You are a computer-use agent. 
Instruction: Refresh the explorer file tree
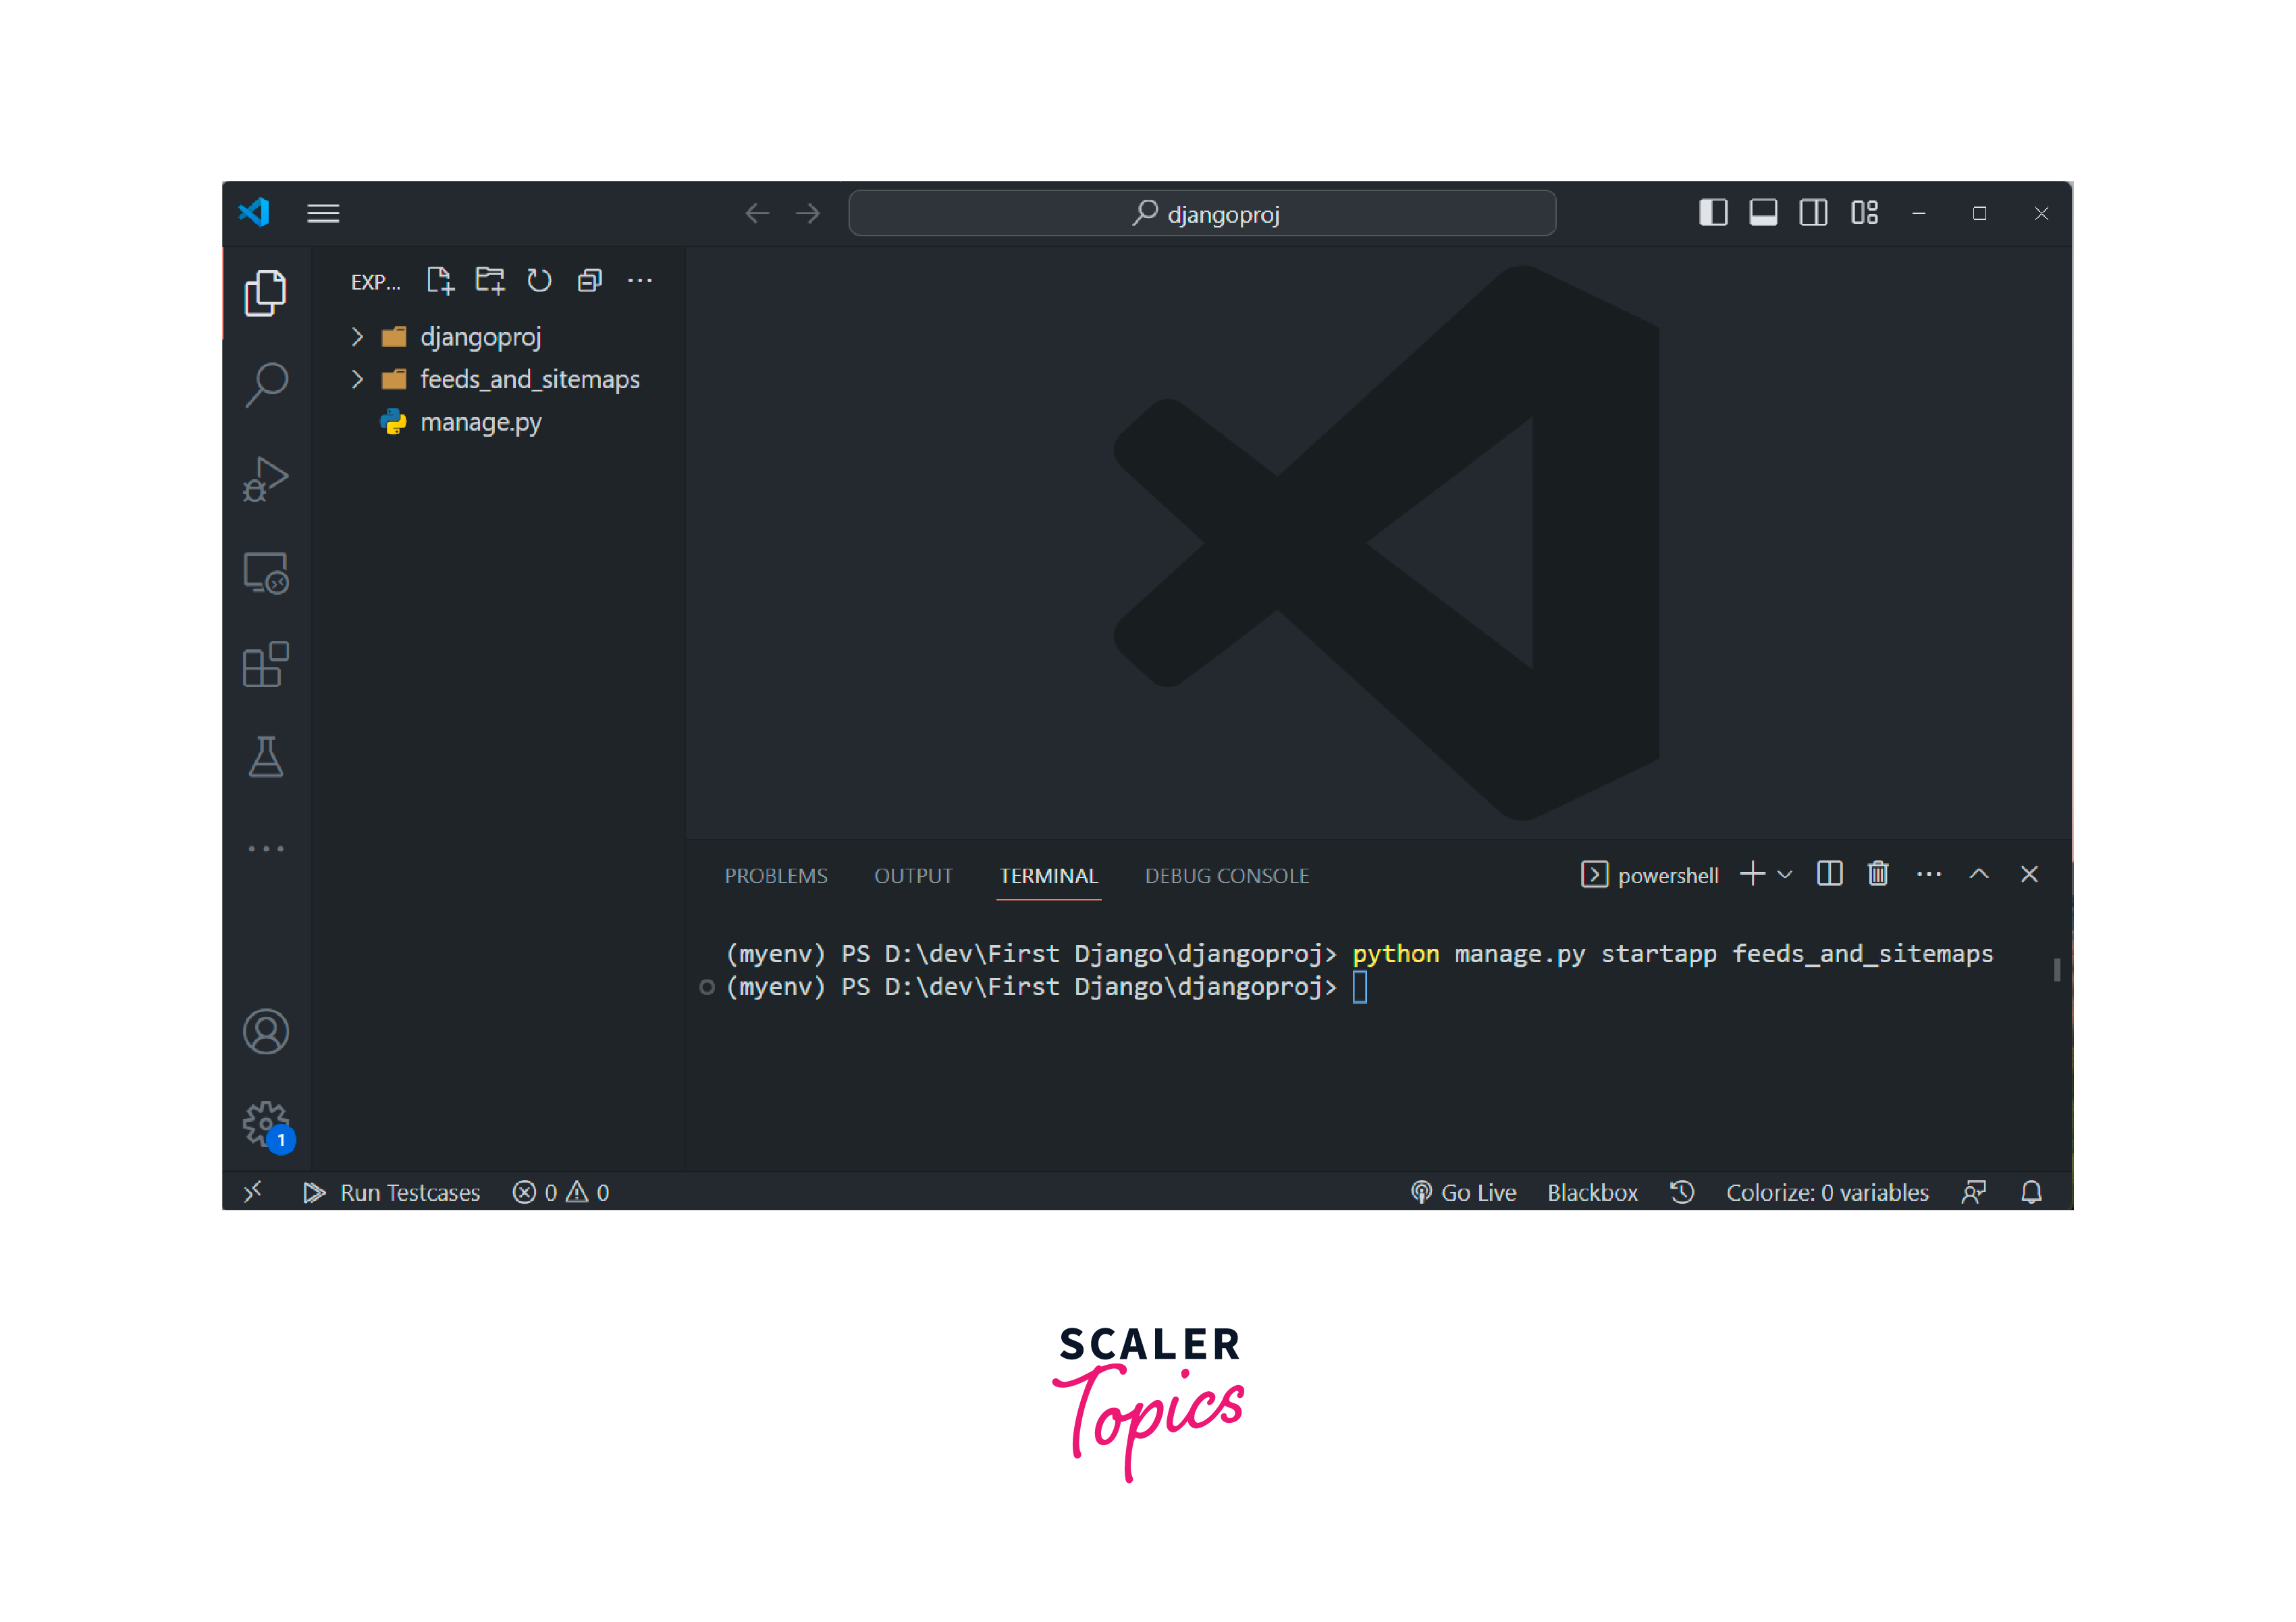pyautogui.click(x=539, y=281)
